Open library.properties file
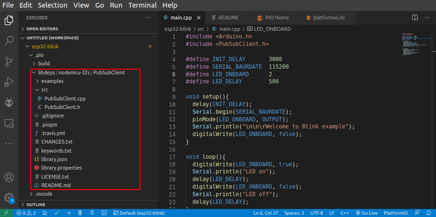Image resolution: width=436 pixels, height=217 pixels. point(89,168)
